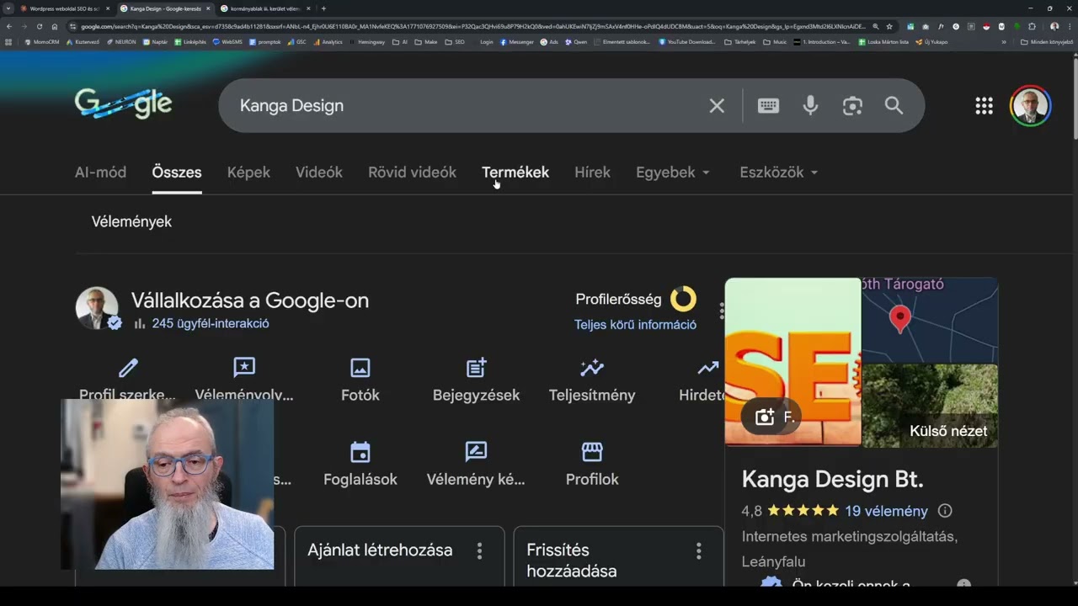The width and height of the screenshot is (1078, 606).
Task: Open the browser extensions puzzle icon
Action: pos(1032,26)
